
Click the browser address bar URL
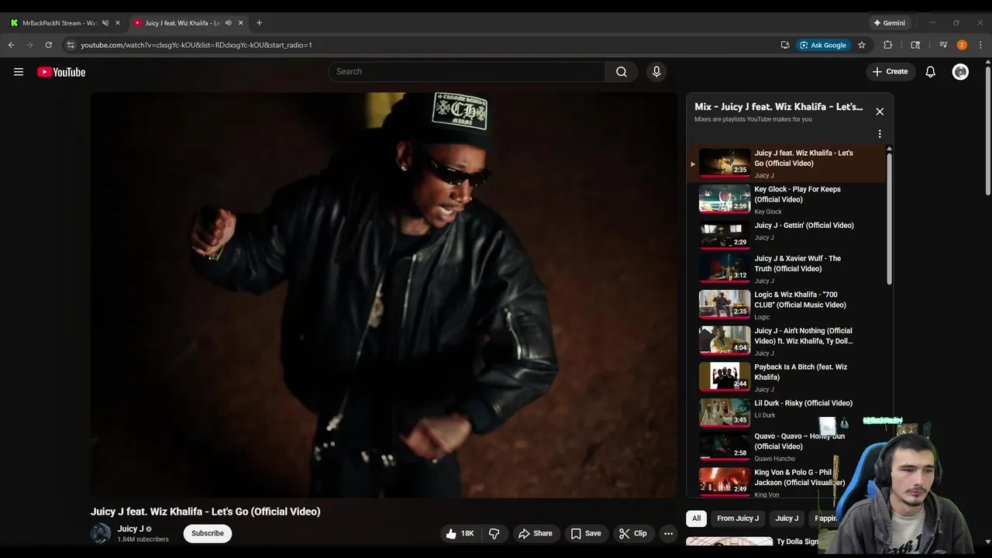[196, 45]
